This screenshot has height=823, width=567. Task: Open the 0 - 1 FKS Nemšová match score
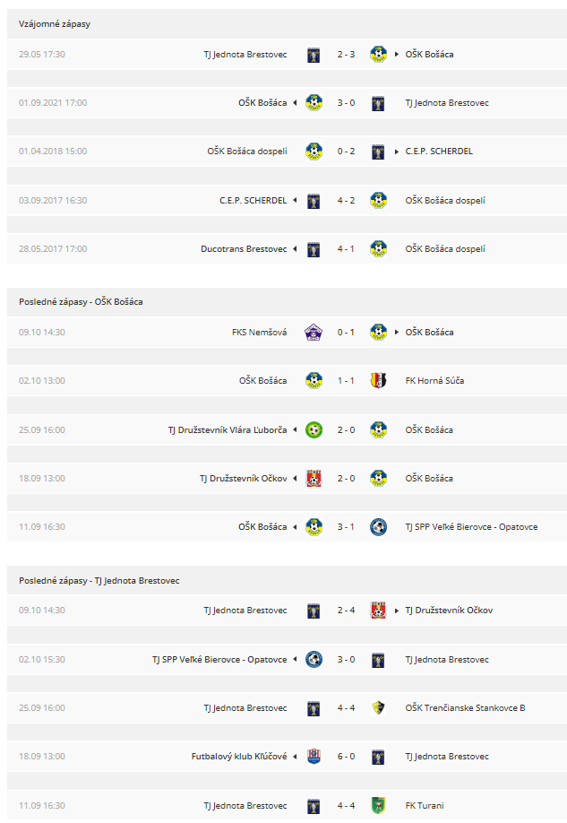[x=346, y=333]
